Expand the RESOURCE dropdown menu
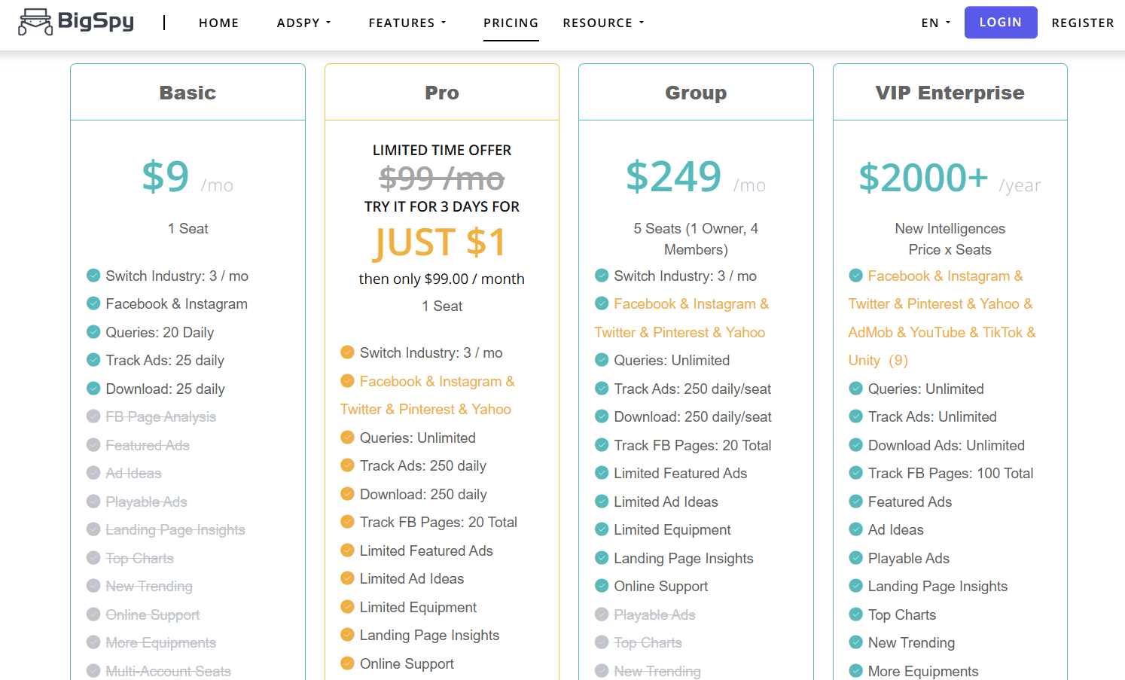Screen dimensions: 1125x680 (x=603, y=23)
